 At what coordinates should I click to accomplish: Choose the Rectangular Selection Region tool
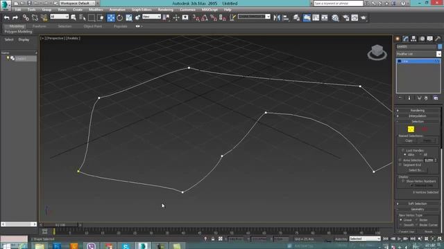tap(92, 18)
